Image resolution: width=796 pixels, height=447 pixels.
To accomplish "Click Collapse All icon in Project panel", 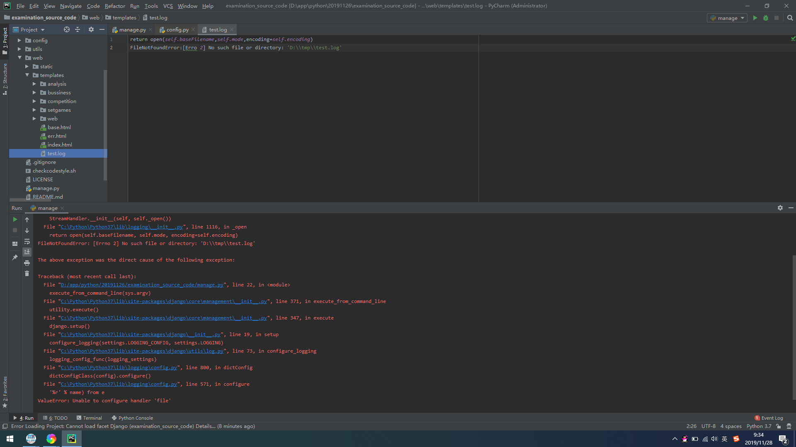I will (78, 29).
